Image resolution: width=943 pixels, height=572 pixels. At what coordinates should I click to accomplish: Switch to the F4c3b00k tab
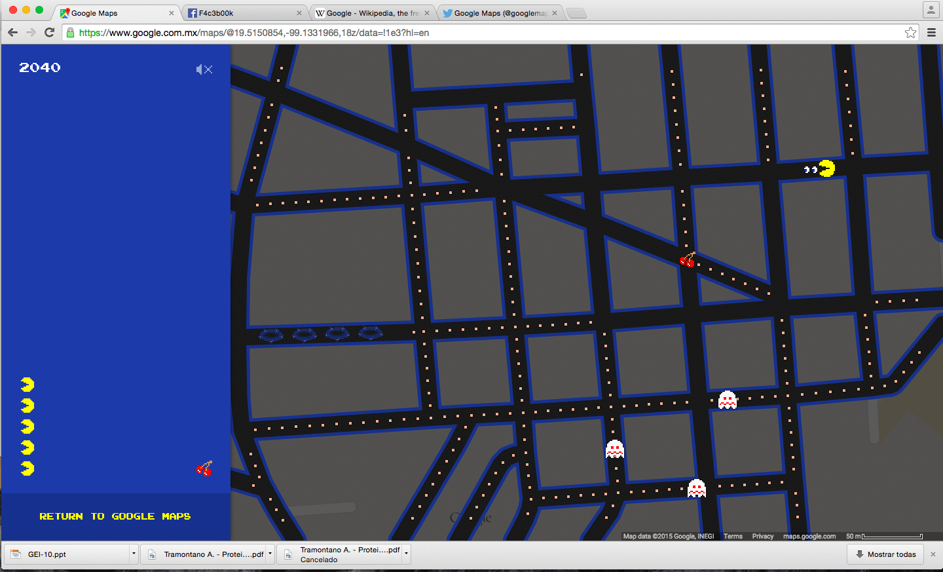pyautogui.click(x=242, y=13)
